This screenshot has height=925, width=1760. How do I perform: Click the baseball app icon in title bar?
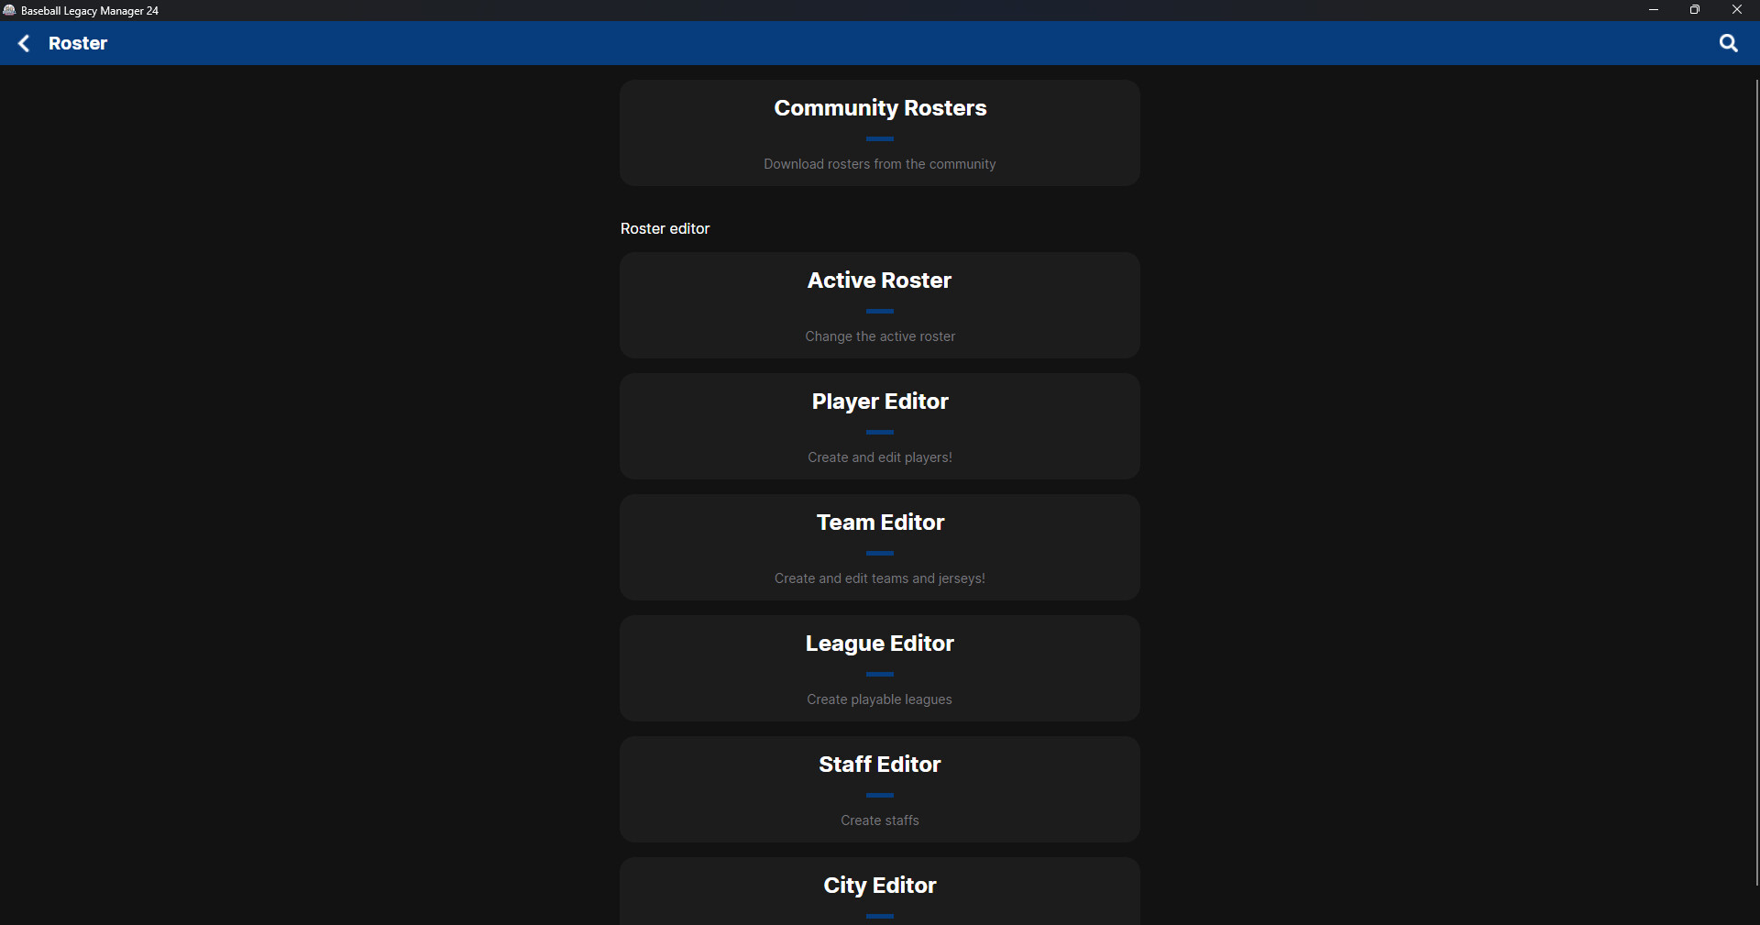[x=9, y=10]
